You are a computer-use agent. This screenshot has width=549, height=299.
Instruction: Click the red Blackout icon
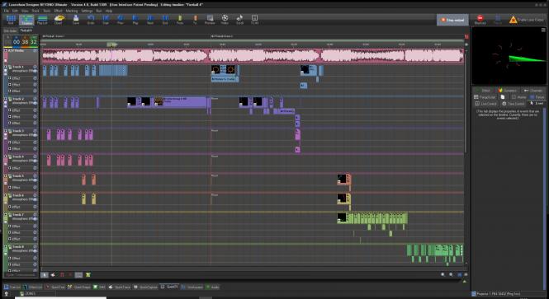pos(480,20)
